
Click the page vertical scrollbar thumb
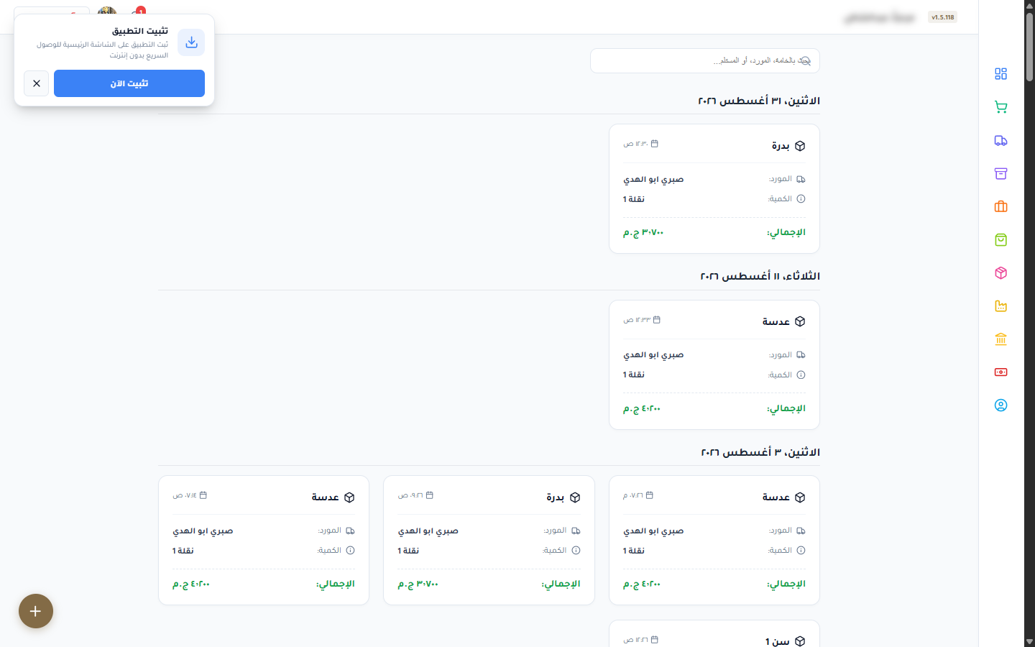[1029, 47]
